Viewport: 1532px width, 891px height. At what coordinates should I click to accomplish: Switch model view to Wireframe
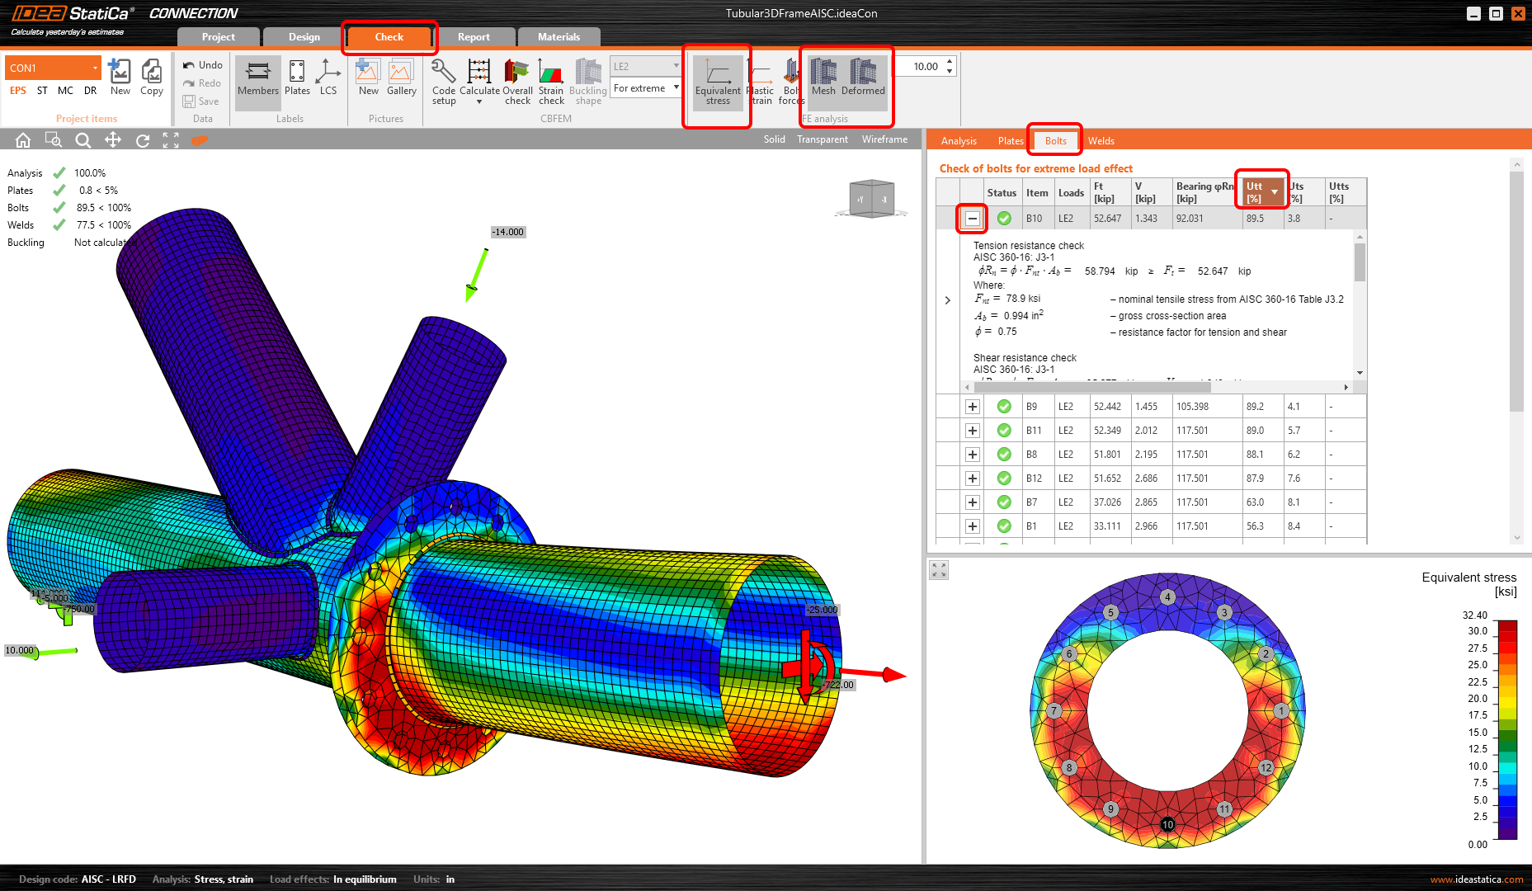pos(884,139)
